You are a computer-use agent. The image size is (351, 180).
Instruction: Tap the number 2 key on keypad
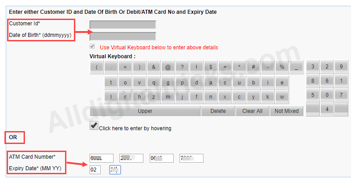(x=327, y=66)
